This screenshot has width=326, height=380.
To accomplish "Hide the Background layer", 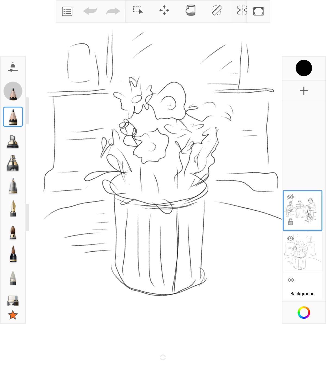I will 291,280.
